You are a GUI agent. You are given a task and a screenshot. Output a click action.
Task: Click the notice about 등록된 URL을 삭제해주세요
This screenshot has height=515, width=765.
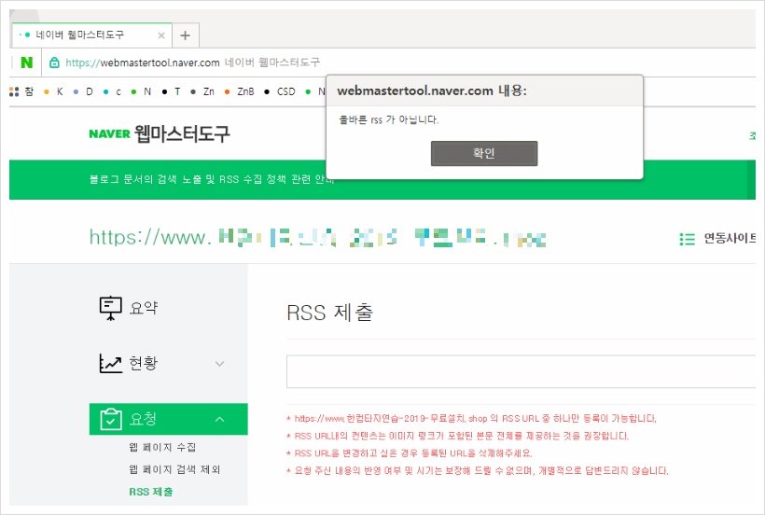pos(410,453)
